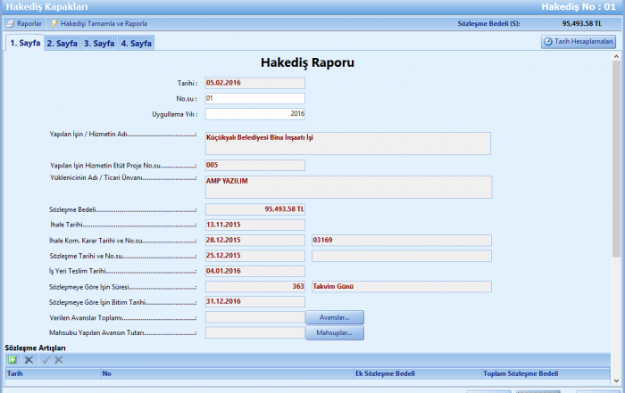Screen dimensions: 625x393
Task: Click Hakedişi Tamamla ve Raporla lightning icon
Action: 54,23
